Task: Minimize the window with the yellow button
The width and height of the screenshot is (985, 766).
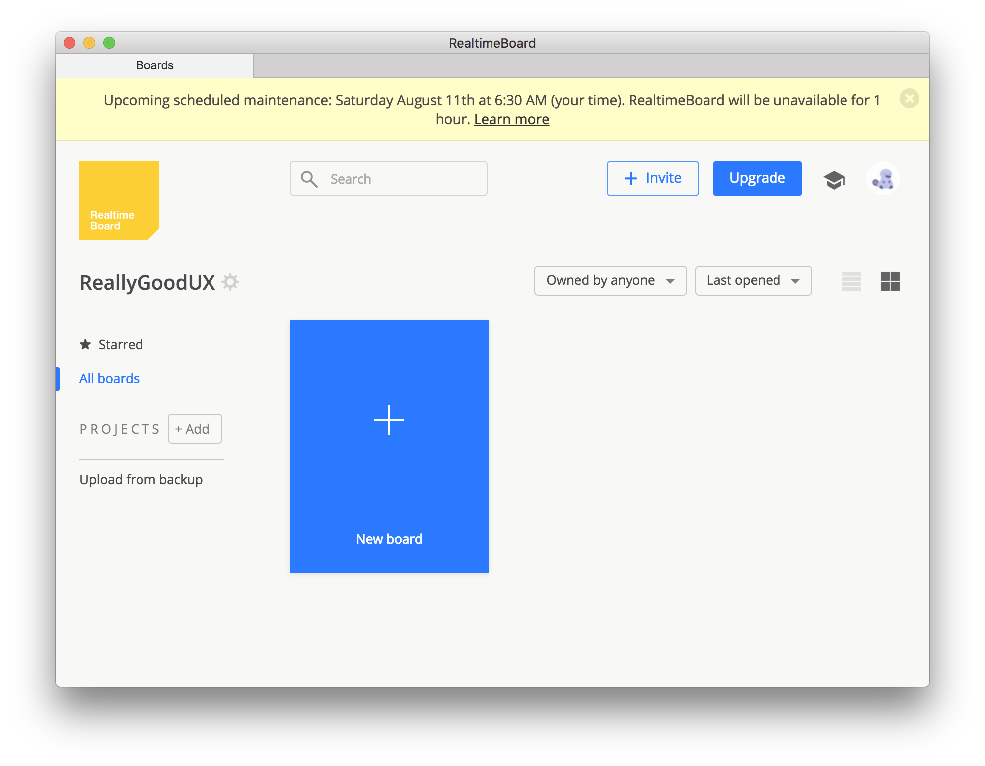Action: click(x=89, y=43)
